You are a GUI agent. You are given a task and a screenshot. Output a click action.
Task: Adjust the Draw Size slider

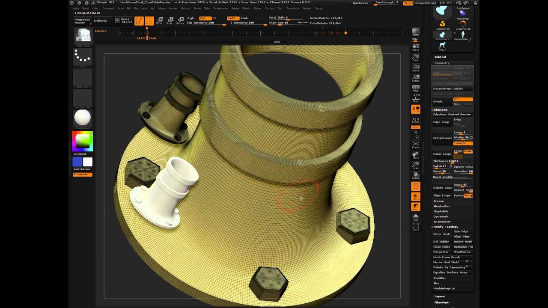click(x=281, y=23)
